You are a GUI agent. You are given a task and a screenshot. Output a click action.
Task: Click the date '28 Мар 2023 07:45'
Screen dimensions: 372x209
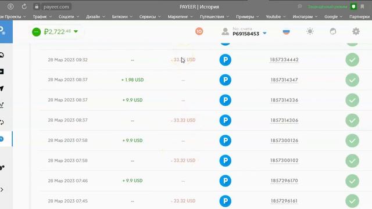point(67,201)
